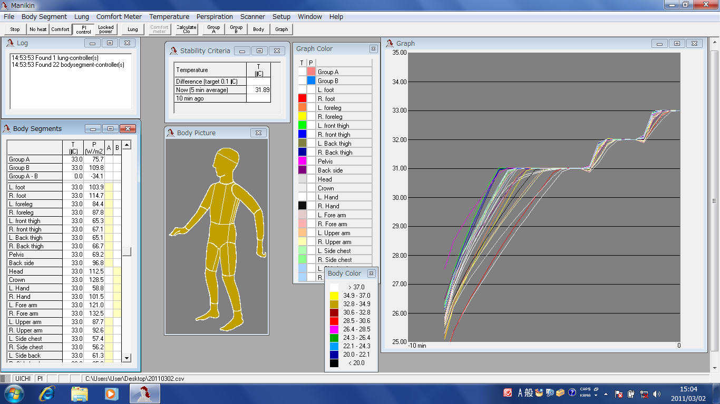Click scroll-down arrow in Body Segments list
The image size is (720, 404).
pyautogui.click(x=127, y=358)
